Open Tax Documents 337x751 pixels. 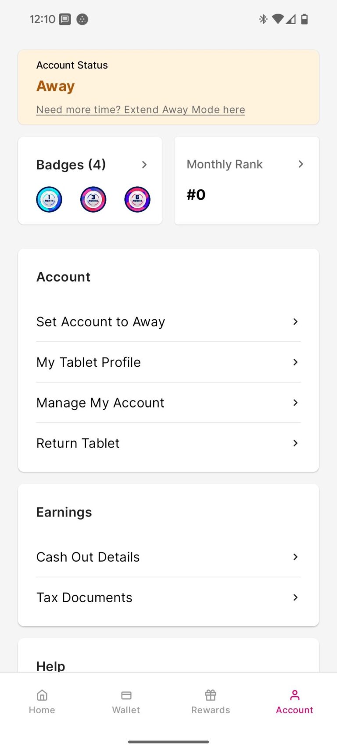coord(84,597)
